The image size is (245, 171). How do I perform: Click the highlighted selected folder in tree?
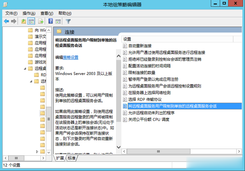[x=42, y=113]
